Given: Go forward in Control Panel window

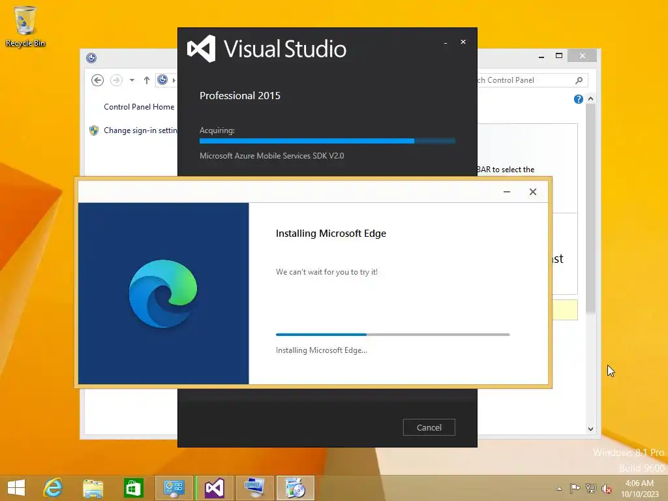Looking at the screenshot, I should click(116, 80).
